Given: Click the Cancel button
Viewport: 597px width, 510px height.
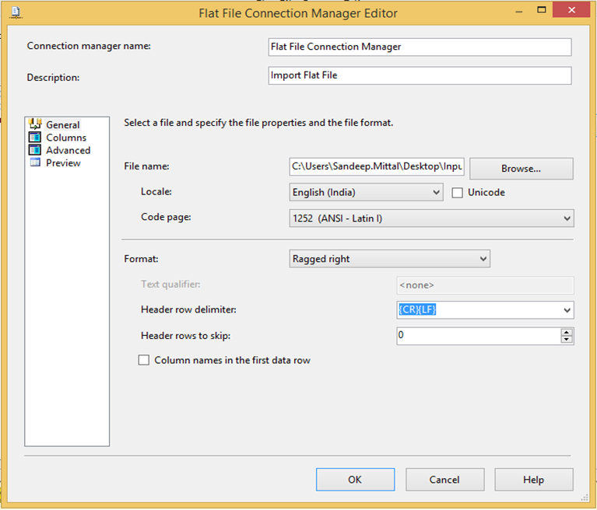Looking at the screenshot, I should (x=444, y=480).
